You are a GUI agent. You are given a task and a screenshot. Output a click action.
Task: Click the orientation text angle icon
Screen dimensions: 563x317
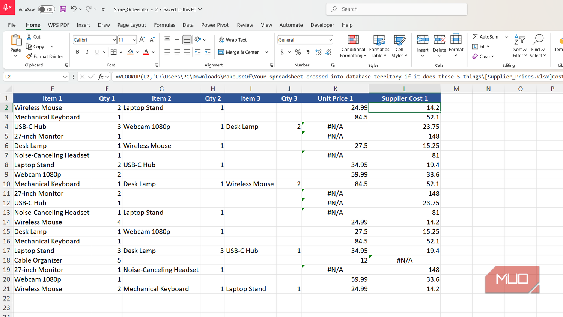(198, 39)
